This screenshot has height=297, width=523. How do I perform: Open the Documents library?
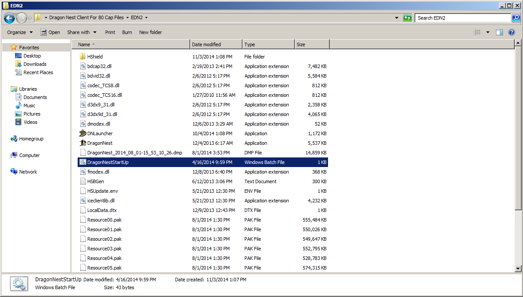pyautogui.click(x=35, y=97)
